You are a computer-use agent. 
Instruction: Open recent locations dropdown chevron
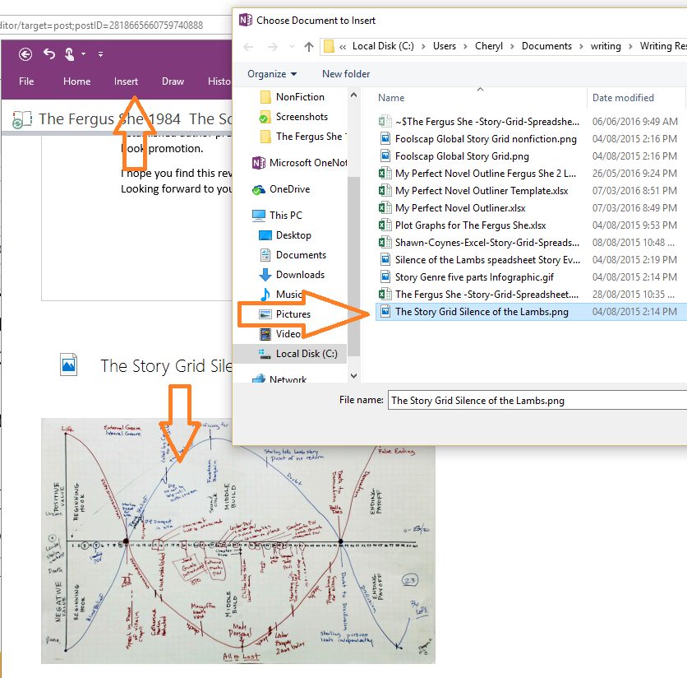coord(292,47)
